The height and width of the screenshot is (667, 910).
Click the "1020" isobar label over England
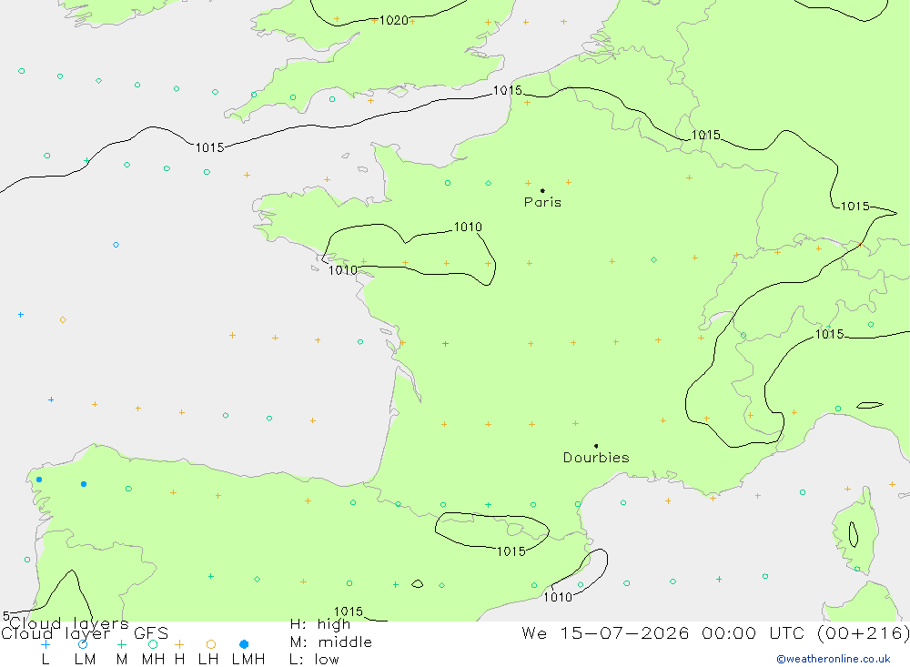(x=394, y=21)
